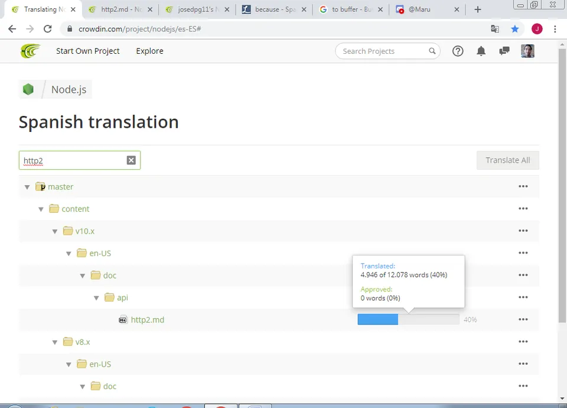Click the Google Translate icon in address bar
The width and height of the screenshot is (567, 408).
point(495,29)
